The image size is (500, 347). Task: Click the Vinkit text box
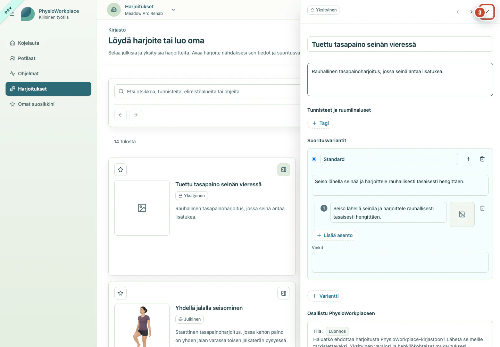(x=400, y=262)
